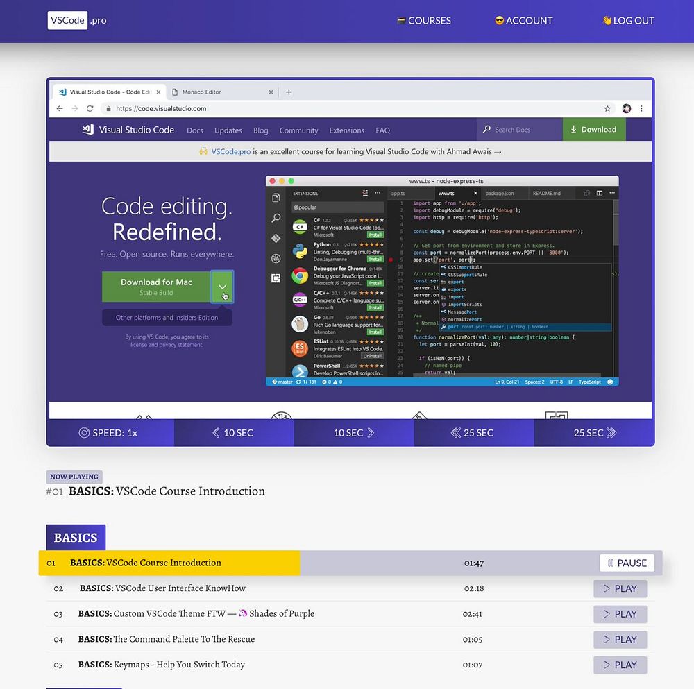Open FAQ in VS Code site nav
Image resolution: width=694 pixels, height=689 pixels.
[x=383, y=130]
